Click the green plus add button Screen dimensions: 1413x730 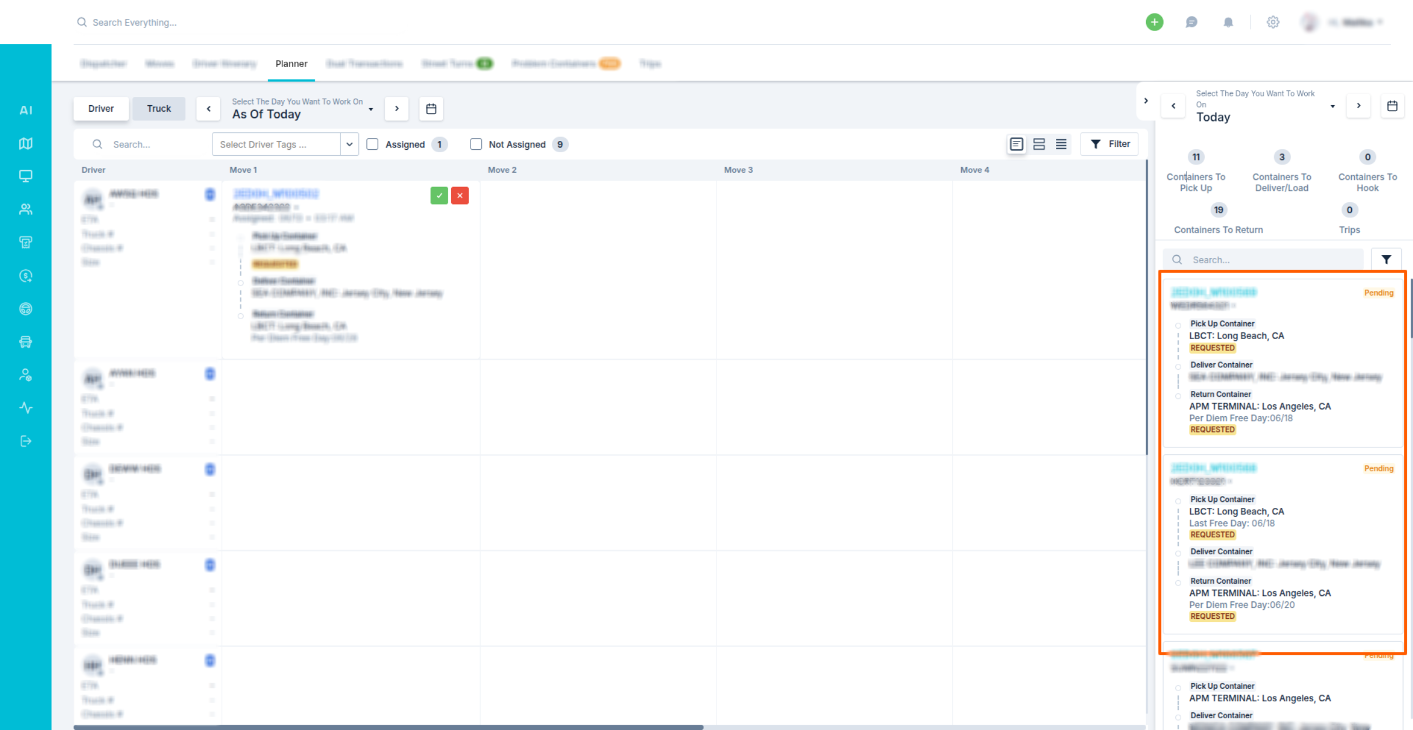[1154, 22]
